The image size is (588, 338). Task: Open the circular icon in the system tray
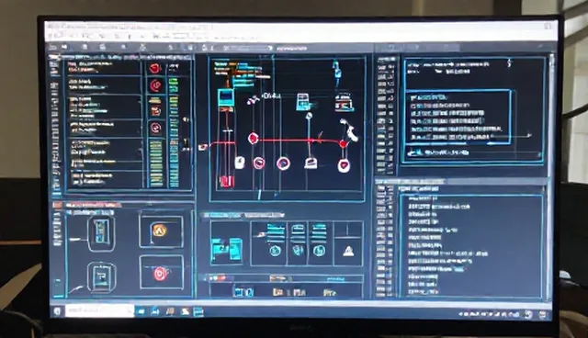(x=528, y=314)
